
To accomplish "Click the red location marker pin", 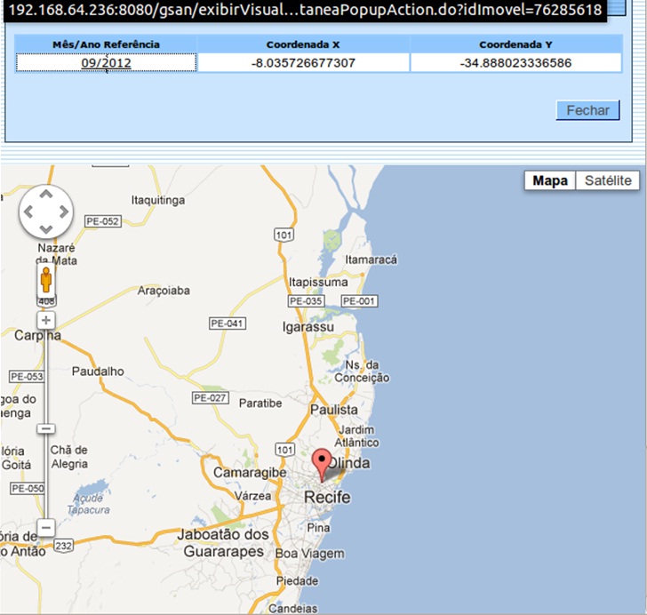I will (x=322, y=466).
